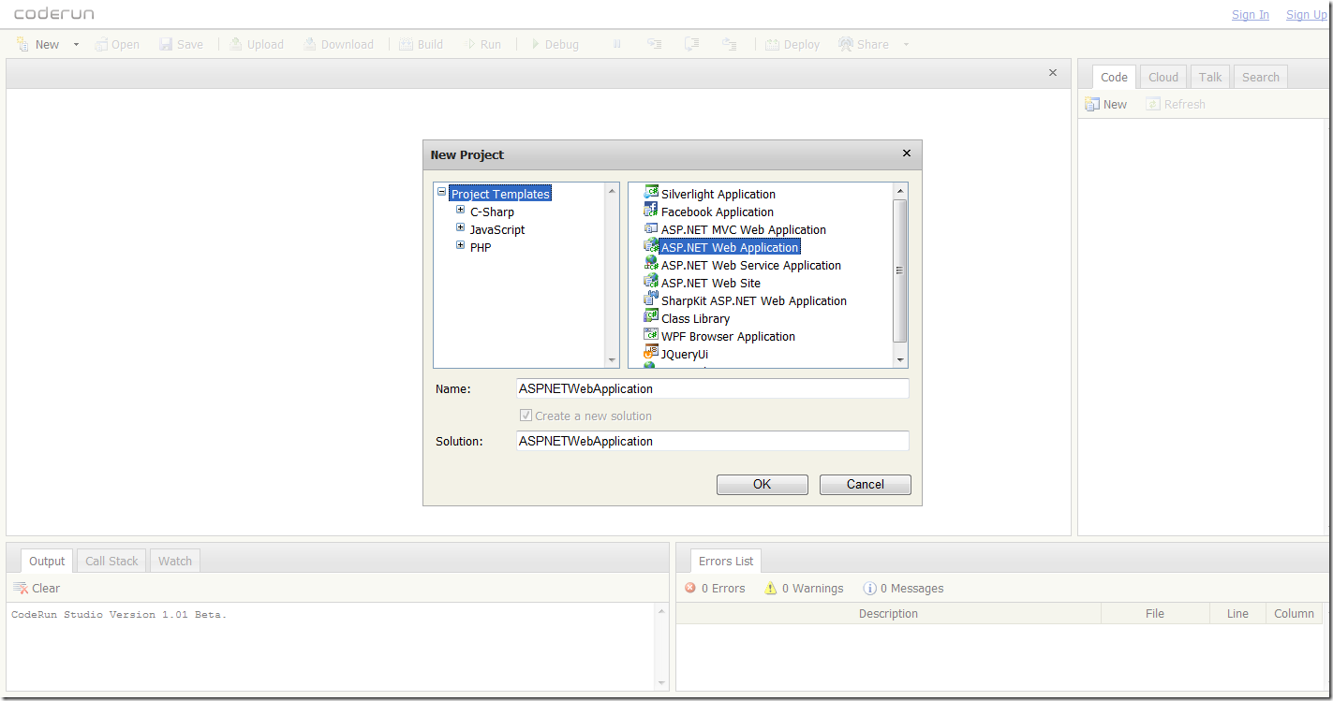
Task: Select the PHP category label
Action: click(481, 247)
